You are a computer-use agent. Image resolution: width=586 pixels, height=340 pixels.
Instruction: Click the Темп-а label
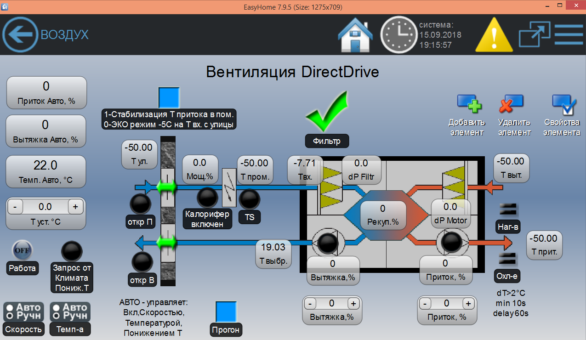coord(70,329)
